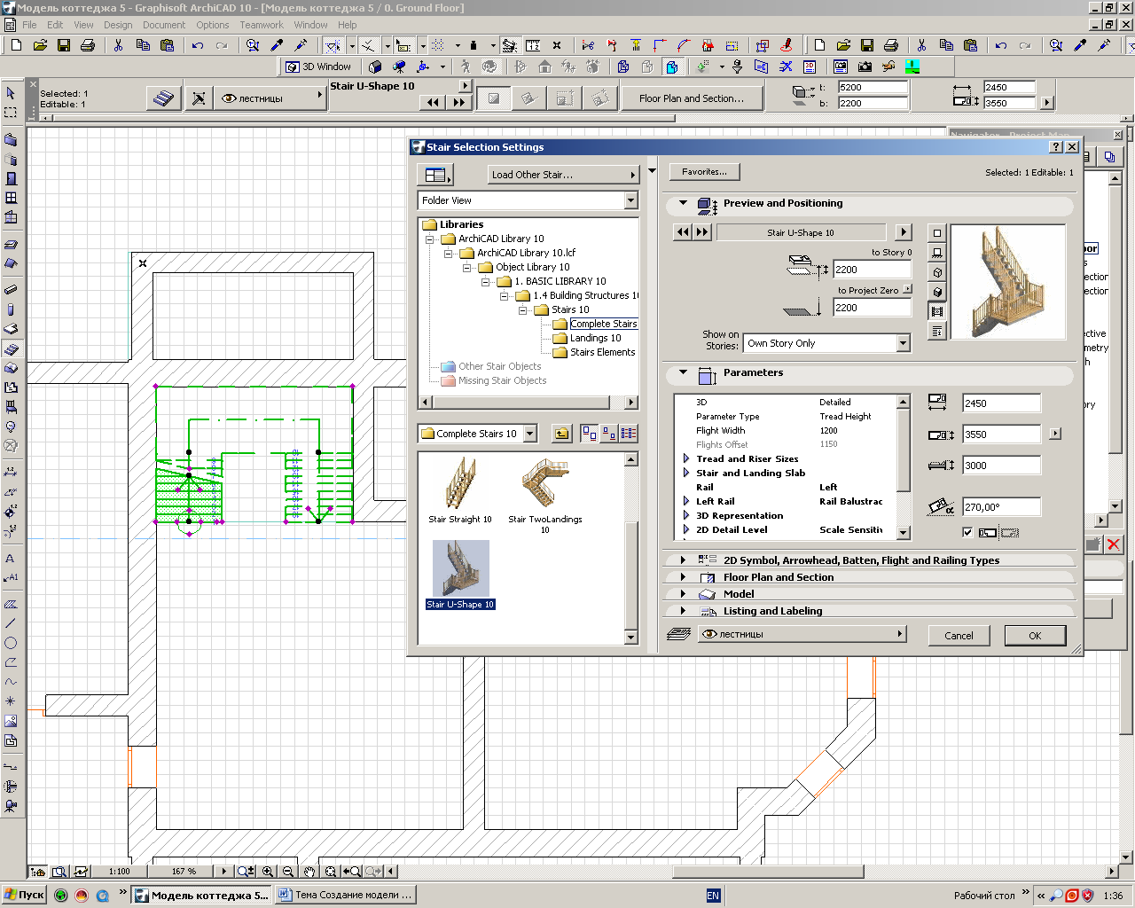Click the Cut (scissors) icon in the toolbar
Viewport: 1135px width, 908px height.
tap(118, 45)
